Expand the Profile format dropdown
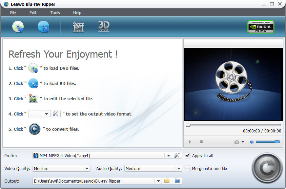286x189 pixels. tap(168, 155)
